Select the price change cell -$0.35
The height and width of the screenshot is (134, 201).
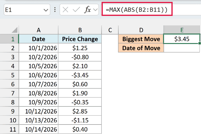[80, 102]
